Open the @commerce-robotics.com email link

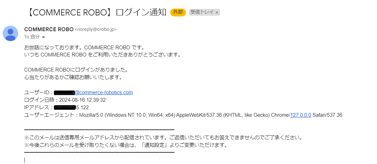104,92
